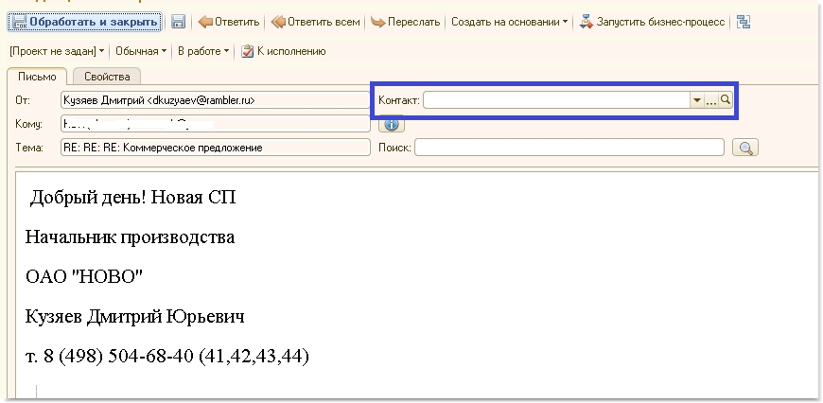This screenshot has height=403, width=823.
Task: Open the 'Обычная' importance dropdown
Action: [141, 50]
